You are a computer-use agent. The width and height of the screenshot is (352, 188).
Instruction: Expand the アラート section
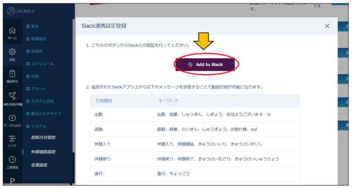[x=36, y=89]
